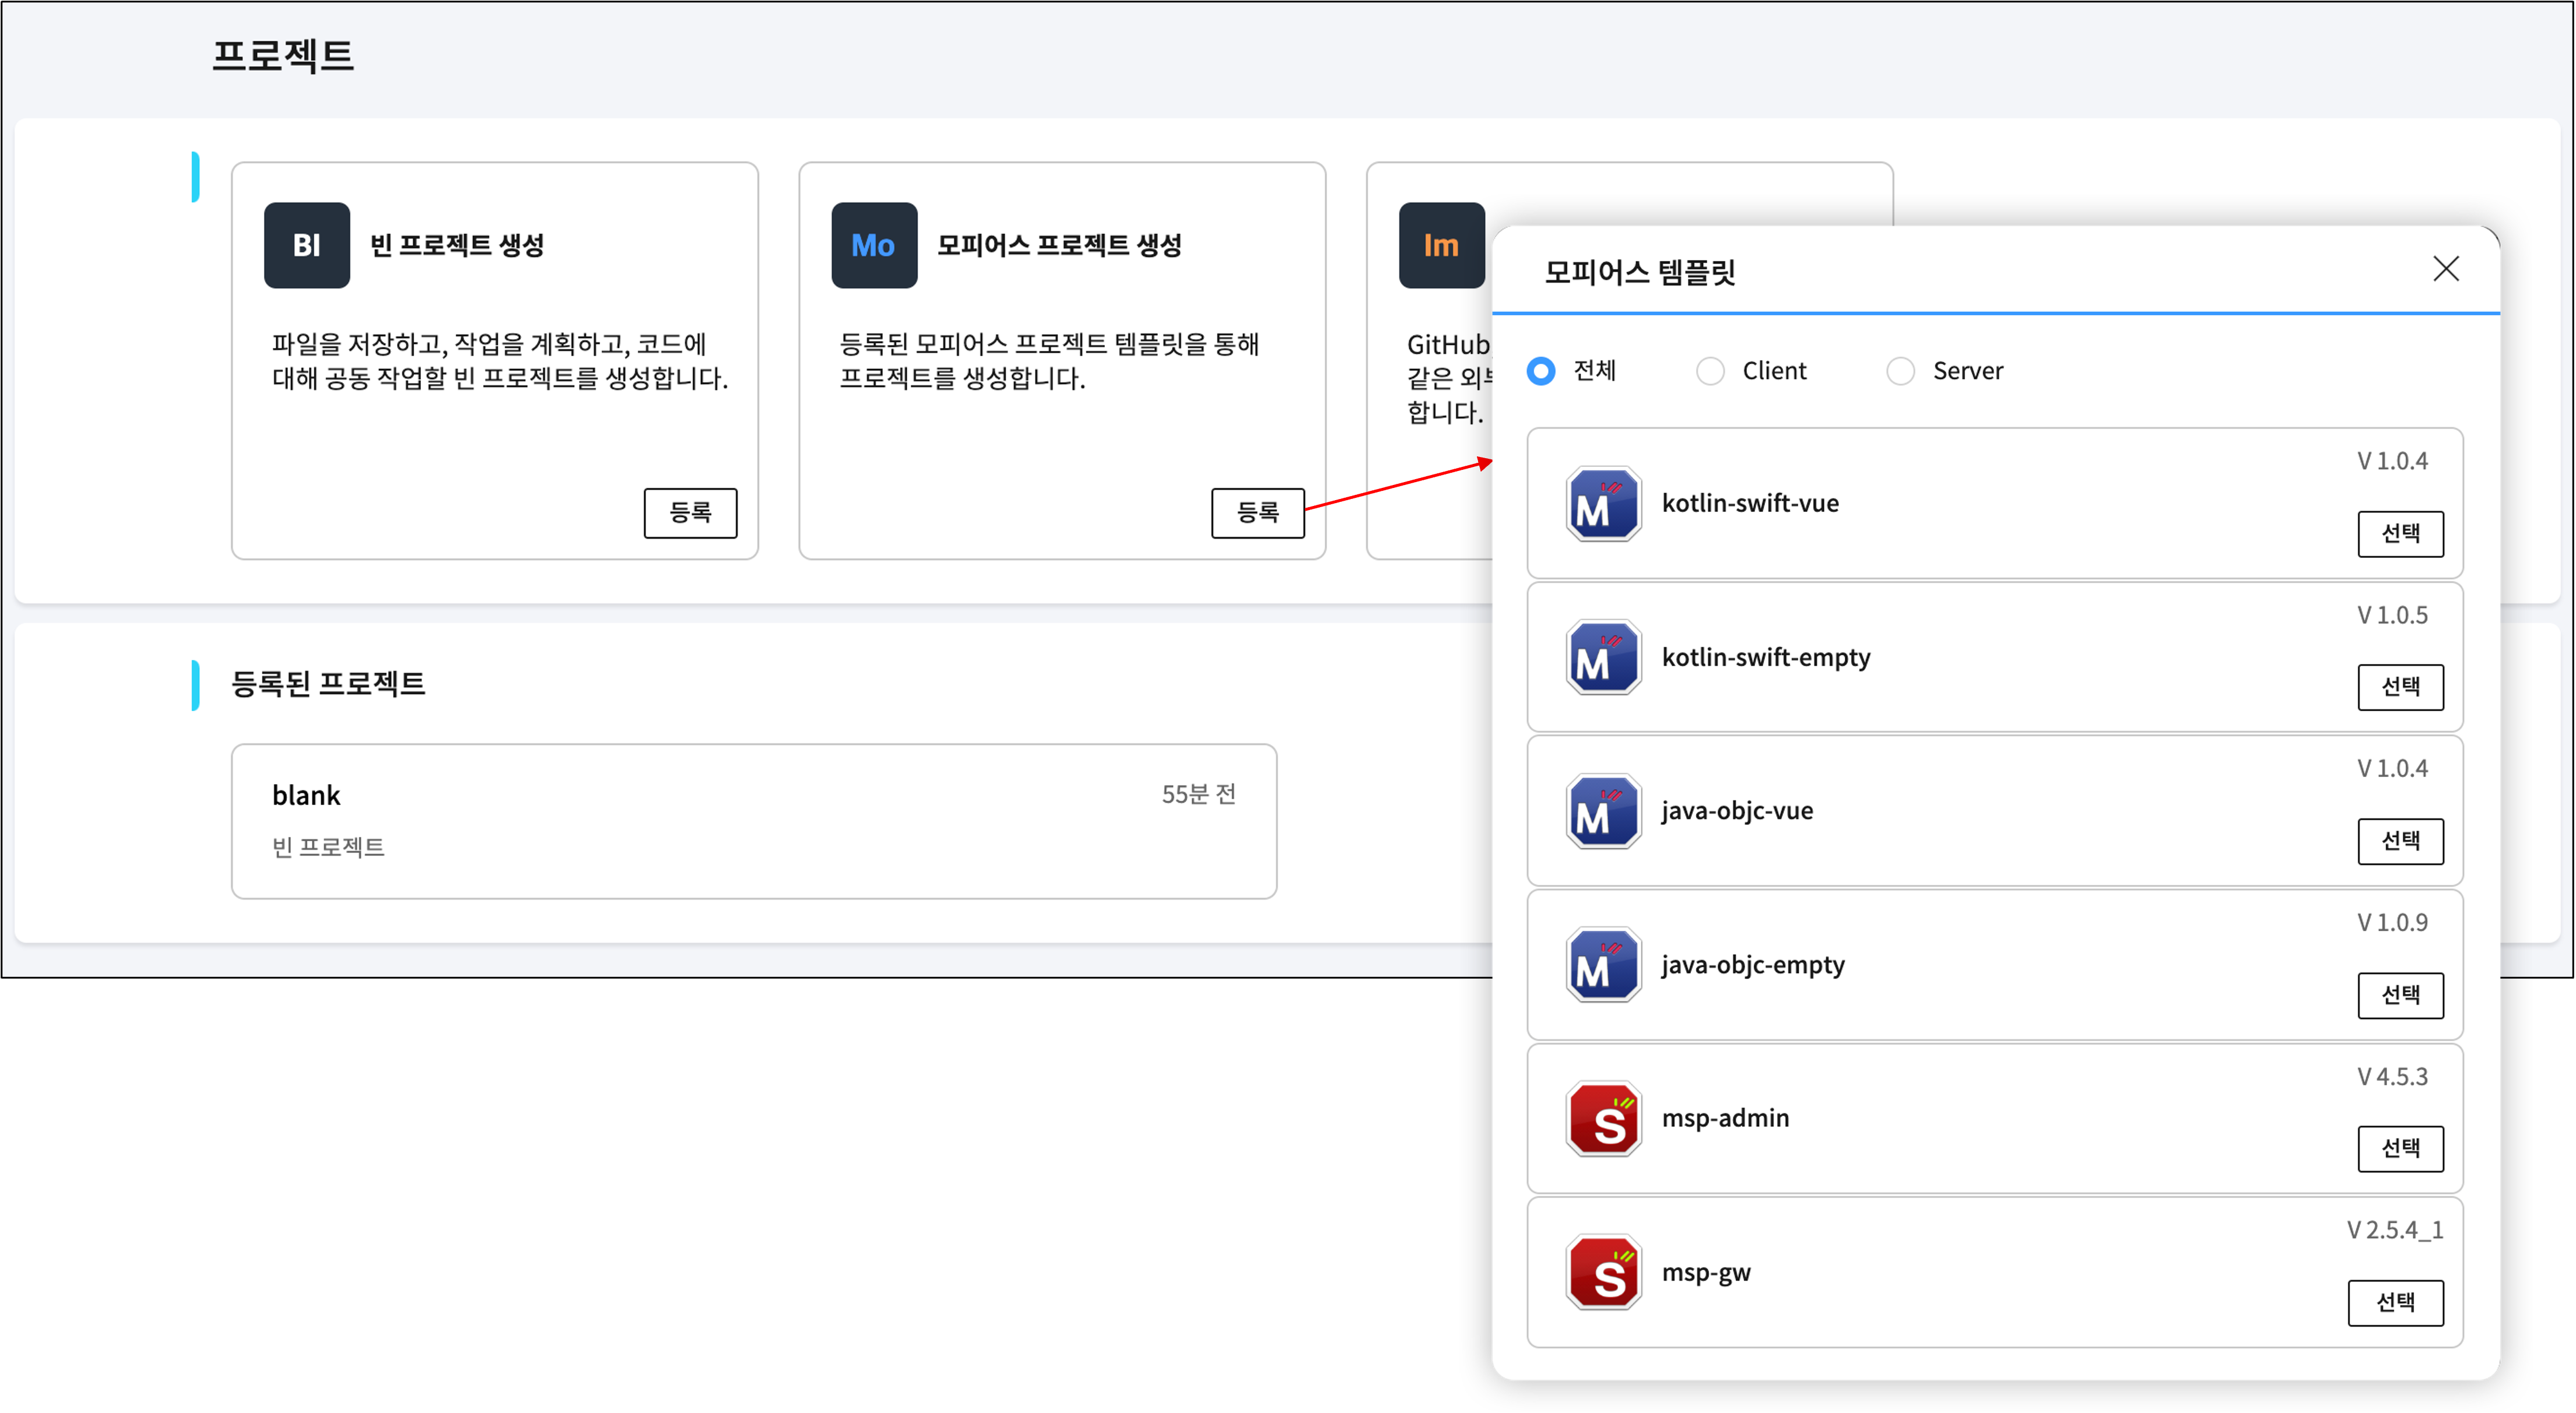The height and width of the screenshot is (1413, 2576).
Task: Select the Server radio filter
Action: point(1900,371)
